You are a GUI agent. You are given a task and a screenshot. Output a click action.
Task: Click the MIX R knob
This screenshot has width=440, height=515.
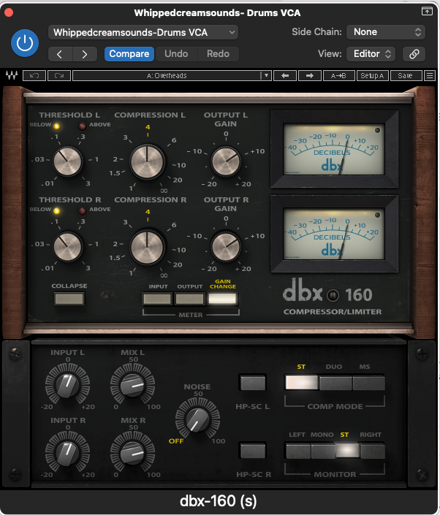click(x=132, y=453)
